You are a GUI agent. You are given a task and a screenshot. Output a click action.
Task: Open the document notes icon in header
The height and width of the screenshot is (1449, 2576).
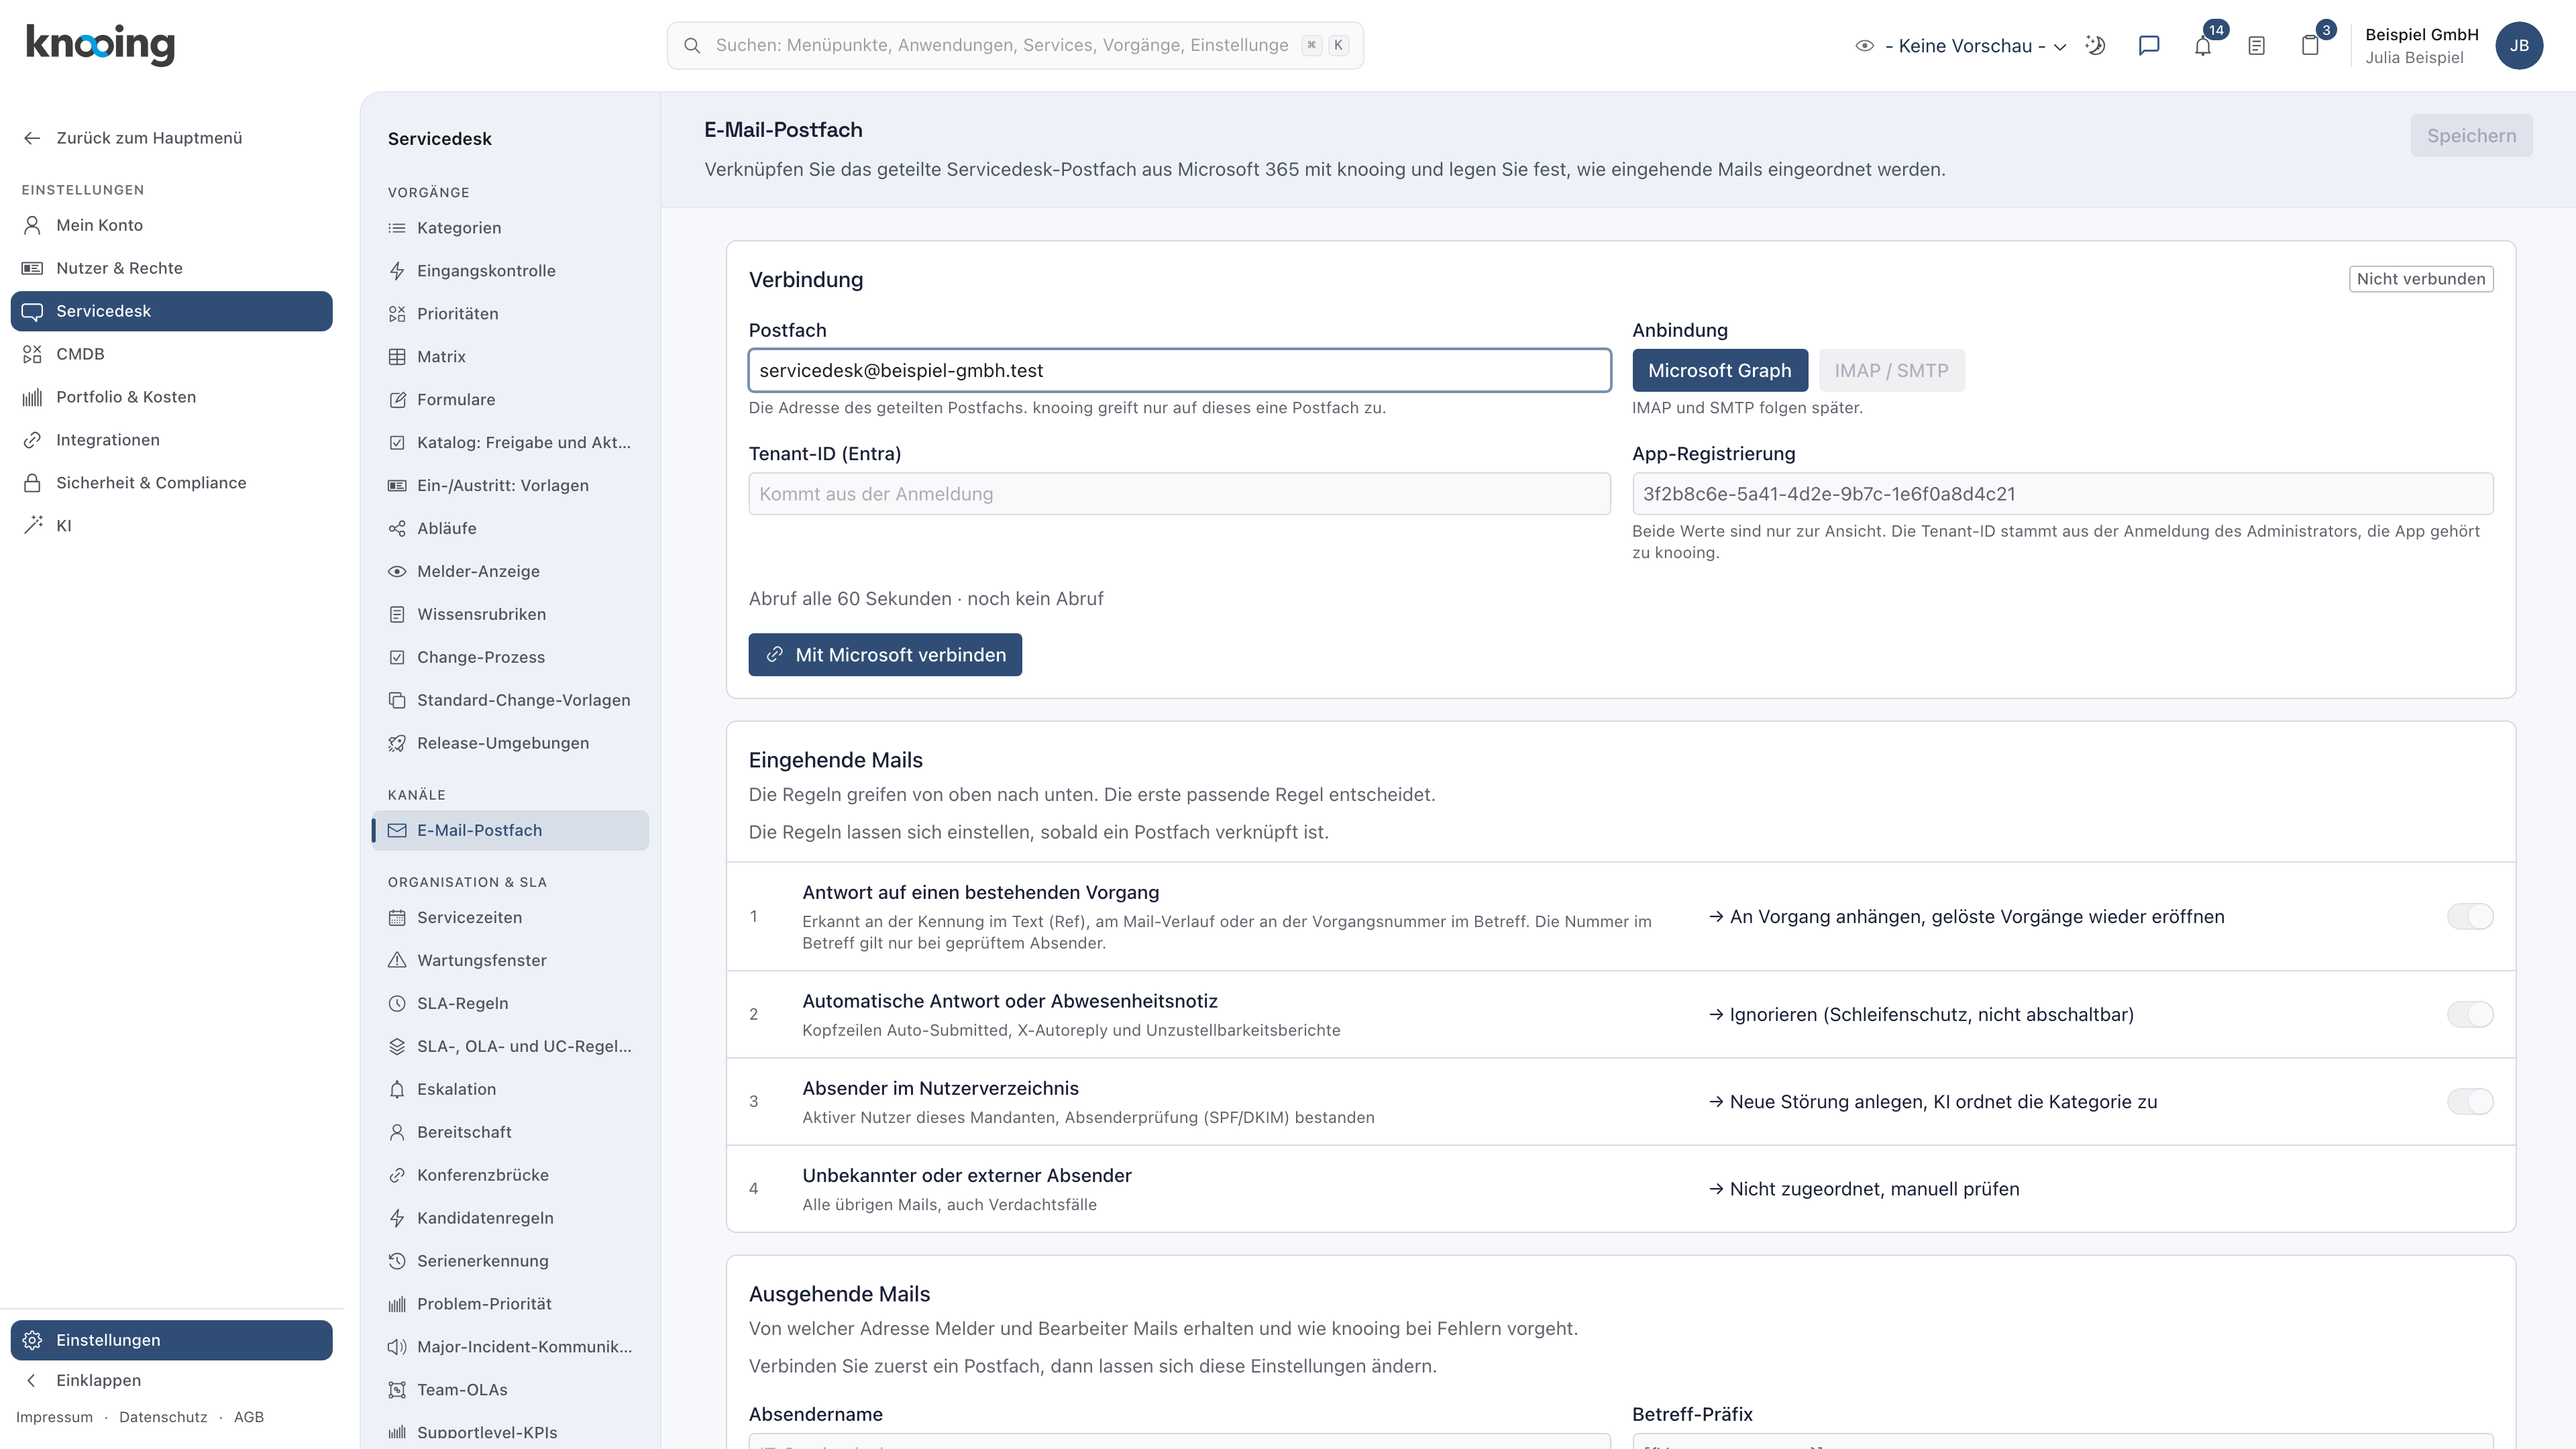coord(2256,46)
